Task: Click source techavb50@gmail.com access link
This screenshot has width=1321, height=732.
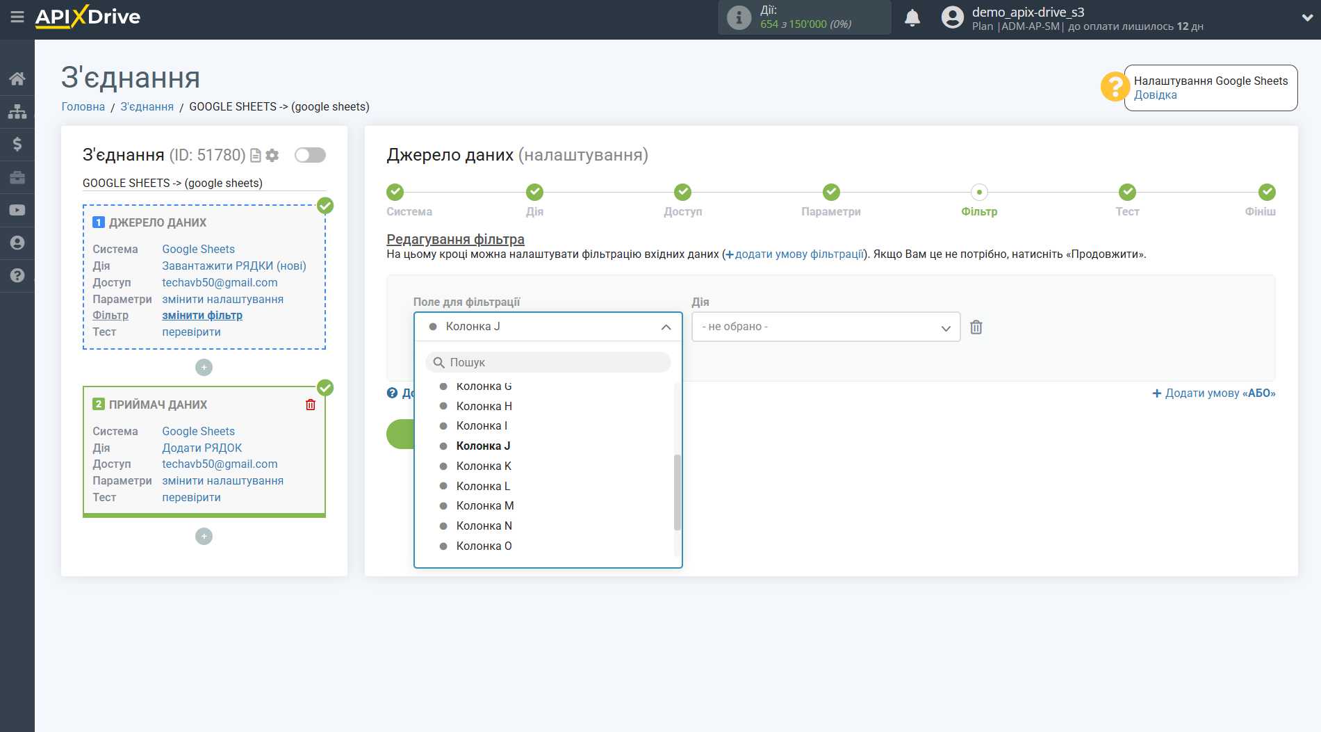Action: [x=220, y=282]
